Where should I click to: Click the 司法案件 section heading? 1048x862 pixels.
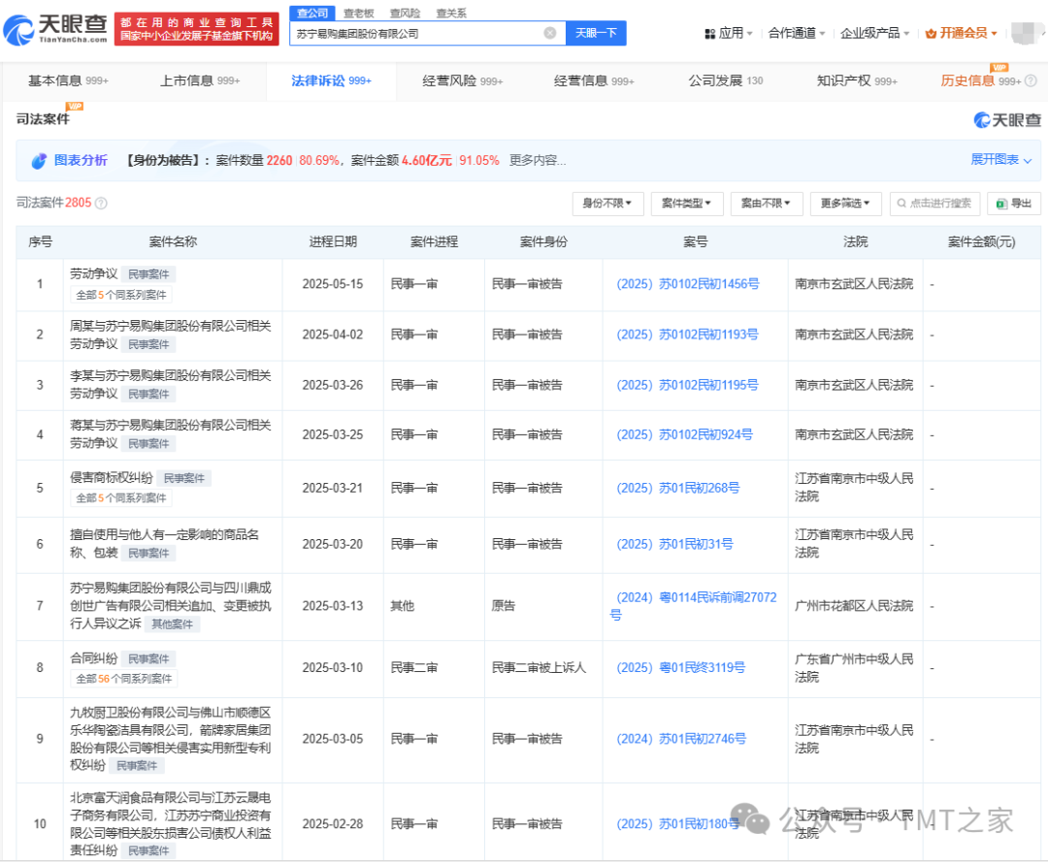coord(43,119)
